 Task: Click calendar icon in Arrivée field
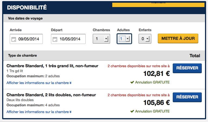14,39
